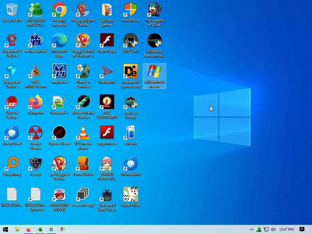Screen dimensions: 312x234
Task: Click chilledwindows.exe icon
Action: click(154, 76)
